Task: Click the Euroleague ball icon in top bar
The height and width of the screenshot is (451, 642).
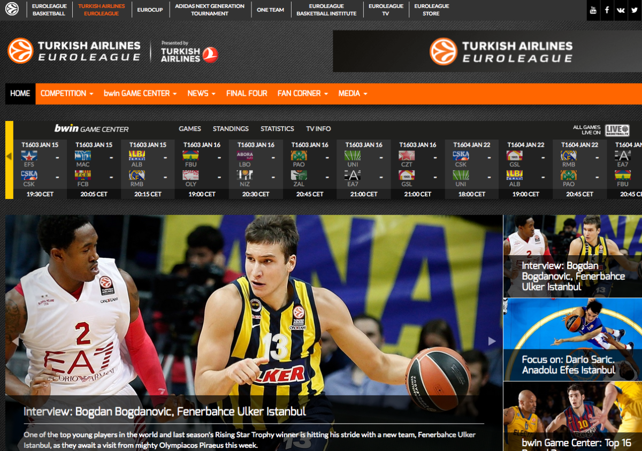Action: tap(12, 9)
